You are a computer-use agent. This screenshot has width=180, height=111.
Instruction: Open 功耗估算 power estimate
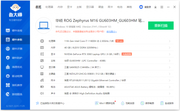(128, 103)
